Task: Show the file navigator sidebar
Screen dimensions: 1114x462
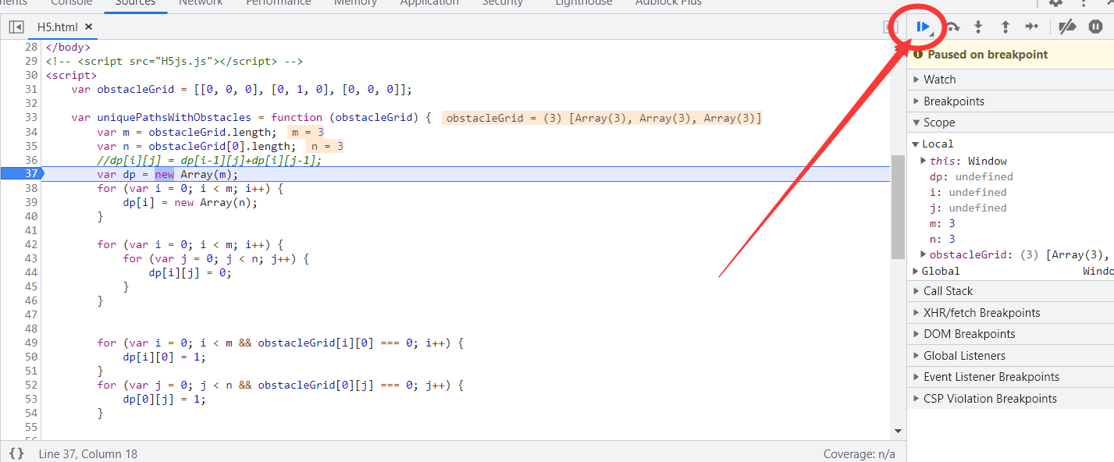Action: coord(15,26)
